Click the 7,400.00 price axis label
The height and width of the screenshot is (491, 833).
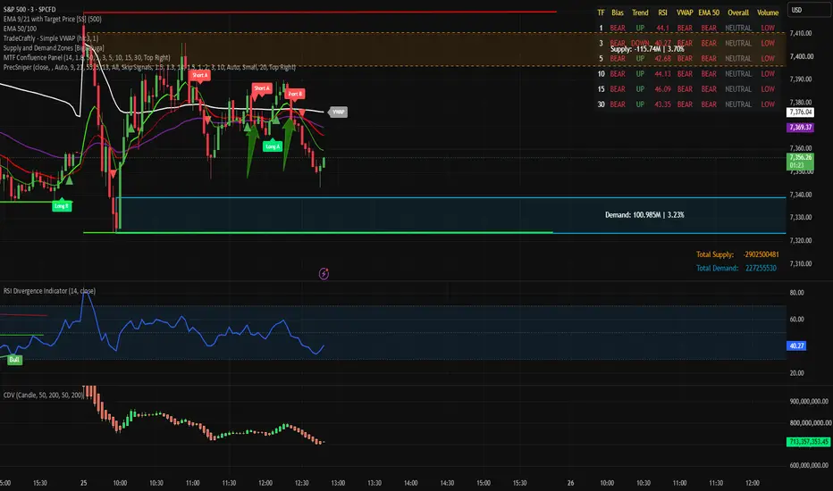801,56
